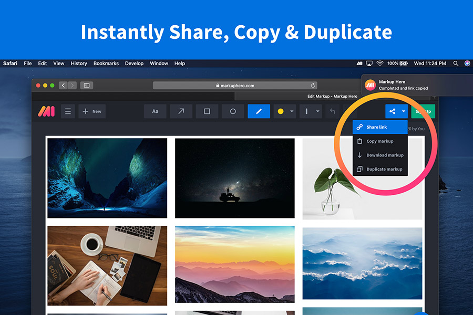
Task: Click the Wed 11:24 PM clock
Action: [x=430, y=64]
